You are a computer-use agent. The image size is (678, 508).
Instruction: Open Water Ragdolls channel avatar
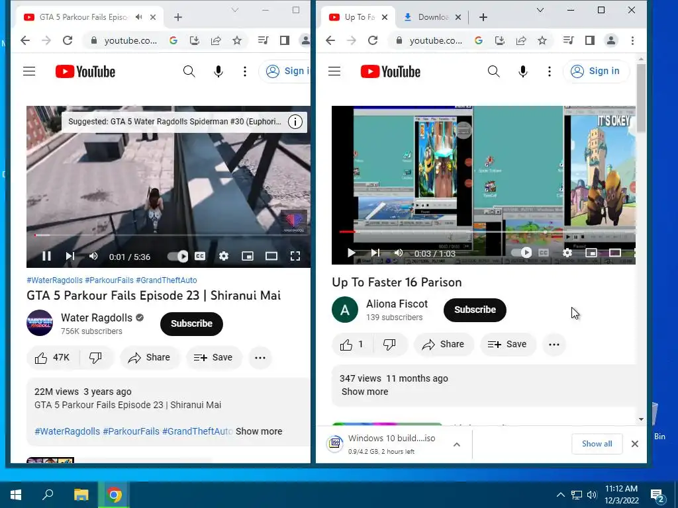click(40, 323)
